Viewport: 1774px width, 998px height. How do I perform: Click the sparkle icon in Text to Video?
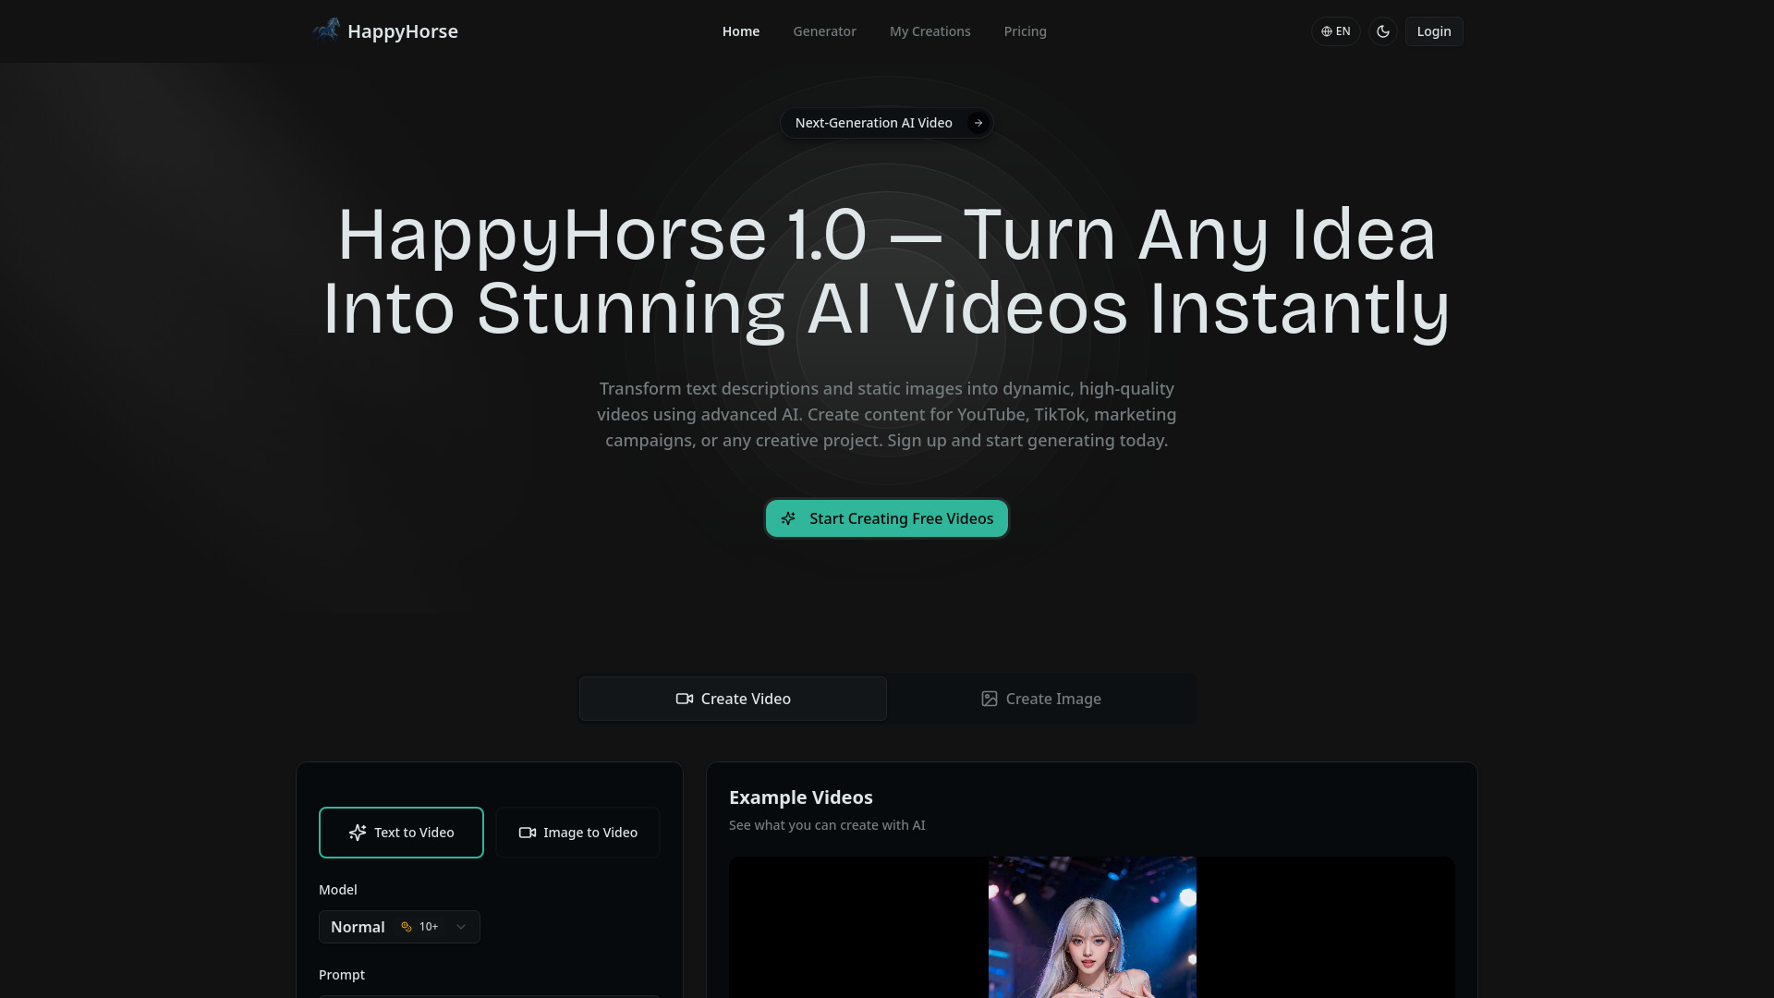(357, 832)
